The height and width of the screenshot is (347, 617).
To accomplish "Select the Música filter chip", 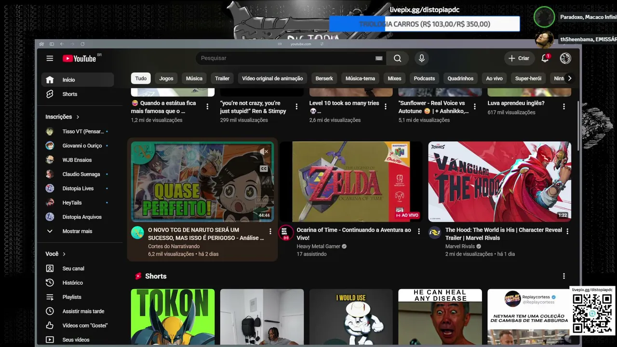I will (194, 79).
